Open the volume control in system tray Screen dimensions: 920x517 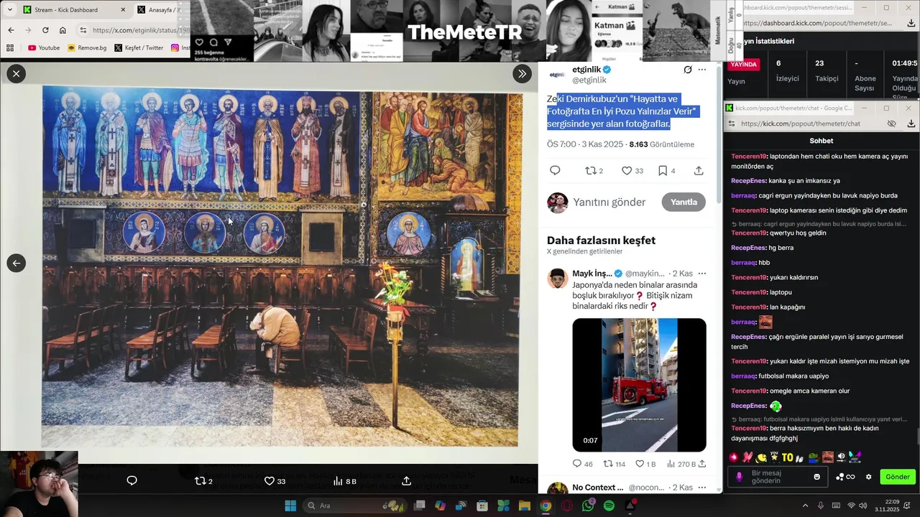click(862, 506)
